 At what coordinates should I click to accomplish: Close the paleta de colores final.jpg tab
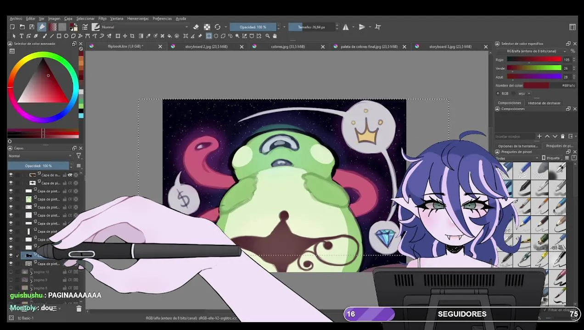[x=404, y=46]
